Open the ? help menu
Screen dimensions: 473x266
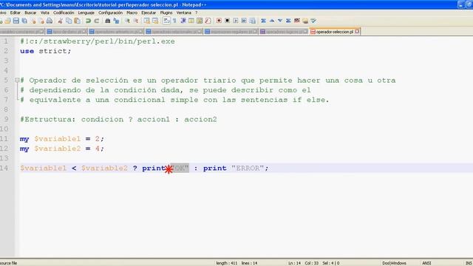point(196,13)
